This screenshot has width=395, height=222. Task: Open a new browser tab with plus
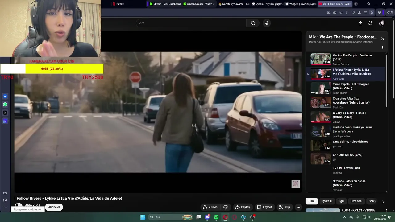(x=356, y=4)
